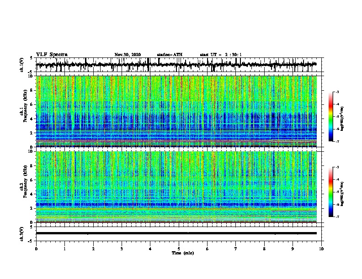Click the ch.1 voltage waveform trace
The width and height of the screenshot is (362, 279).
pos(176,65)
